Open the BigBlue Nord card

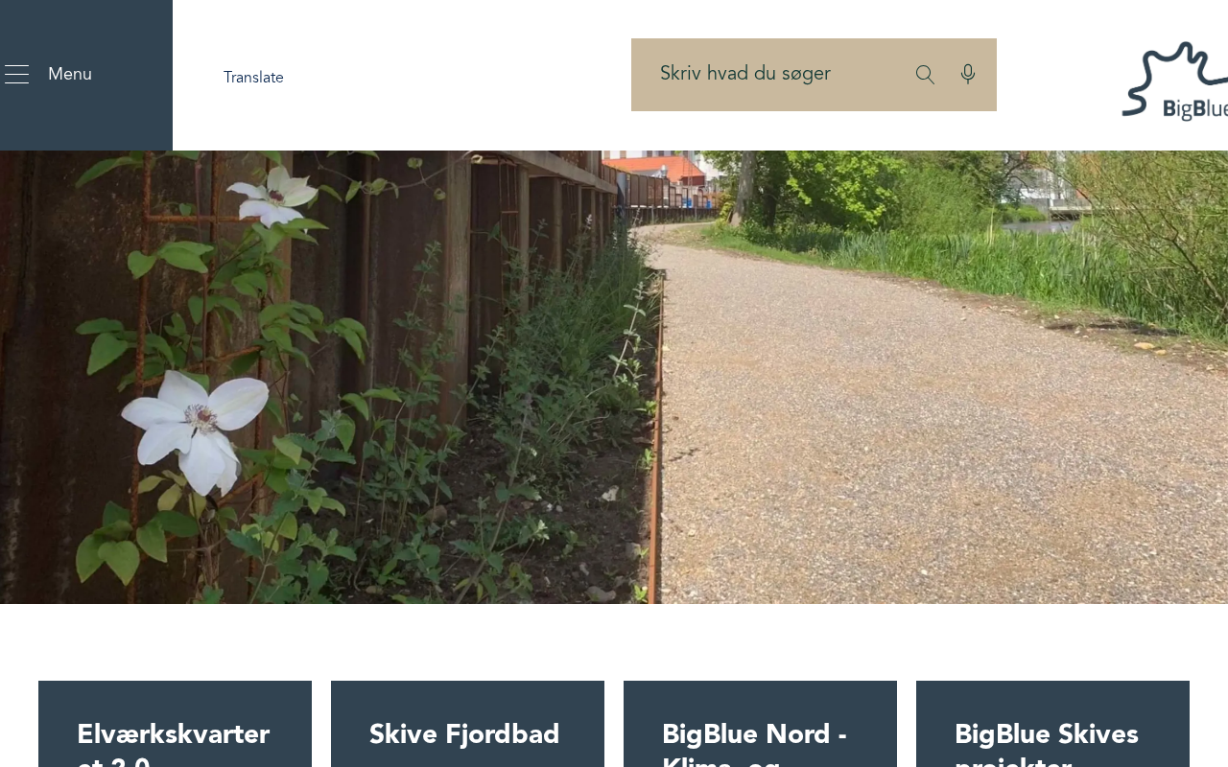click(760, 724)
